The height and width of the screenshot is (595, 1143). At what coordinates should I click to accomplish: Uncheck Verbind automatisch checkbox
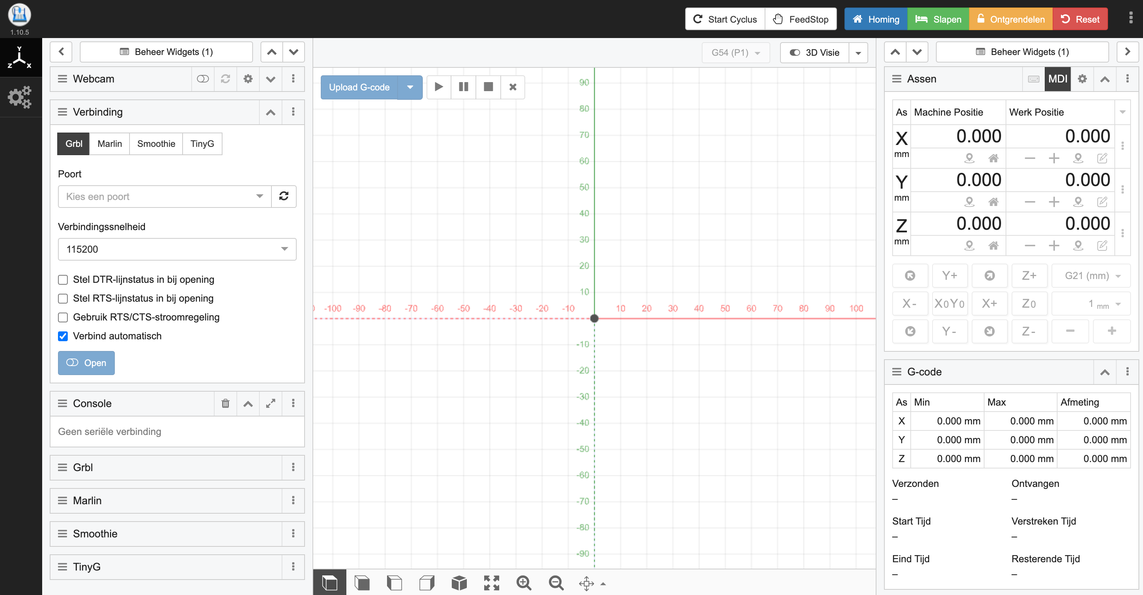pyautogui.click(x=63, y=336)
